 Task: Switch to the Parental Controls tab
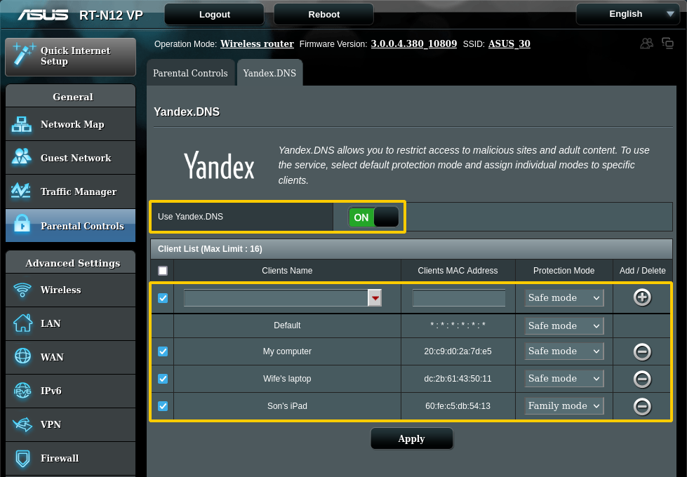coord(190,73)
